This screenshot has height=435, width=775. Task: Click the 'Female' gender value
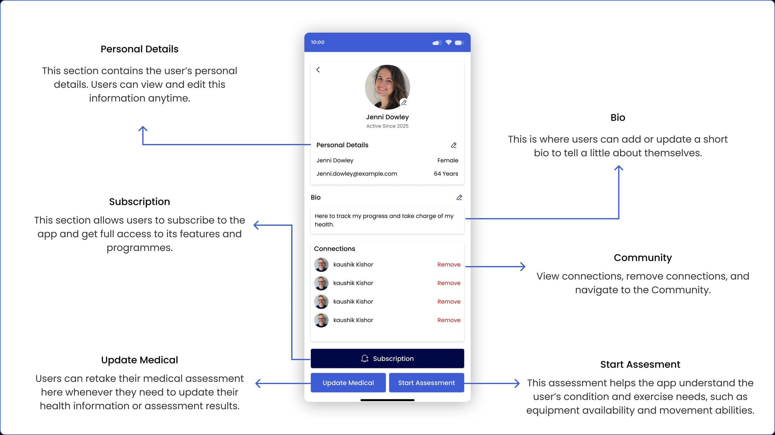click(x=448, y=160)
